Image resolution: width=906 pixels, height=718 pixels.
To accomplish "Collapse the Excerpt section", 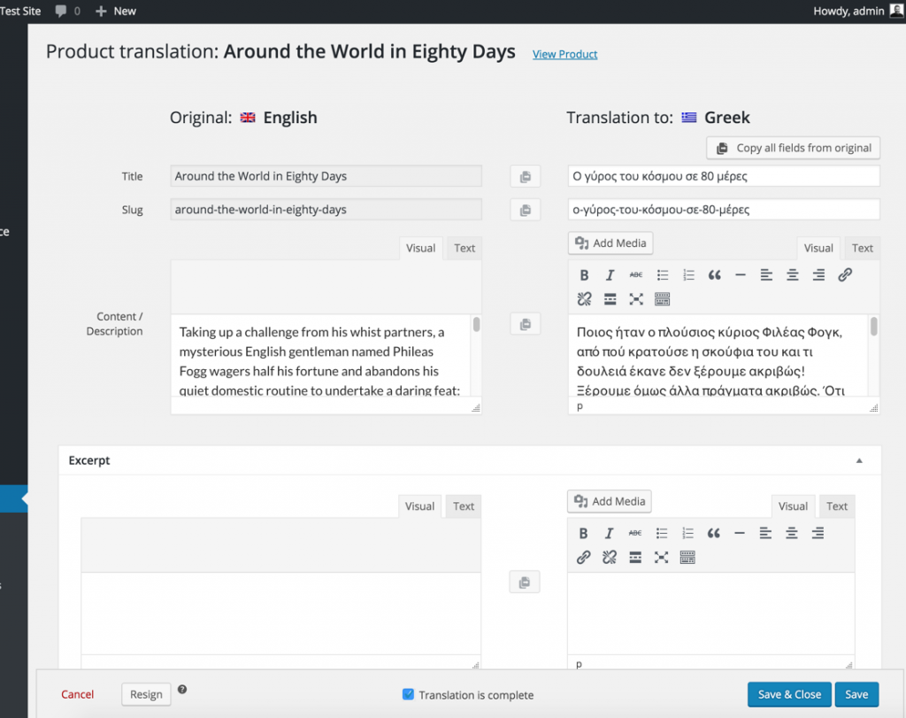I will pyautogui.click(x=859, y=460).
